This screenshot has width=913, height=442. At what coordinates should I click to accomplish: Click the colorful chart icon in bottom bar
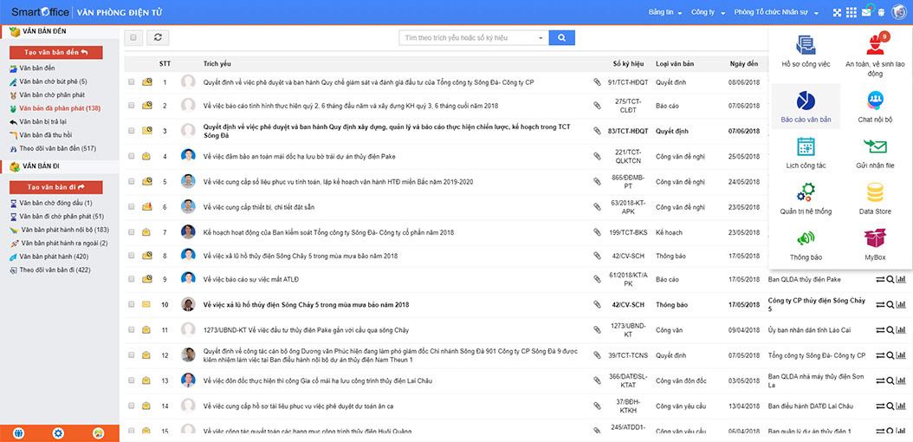point(99,433)
